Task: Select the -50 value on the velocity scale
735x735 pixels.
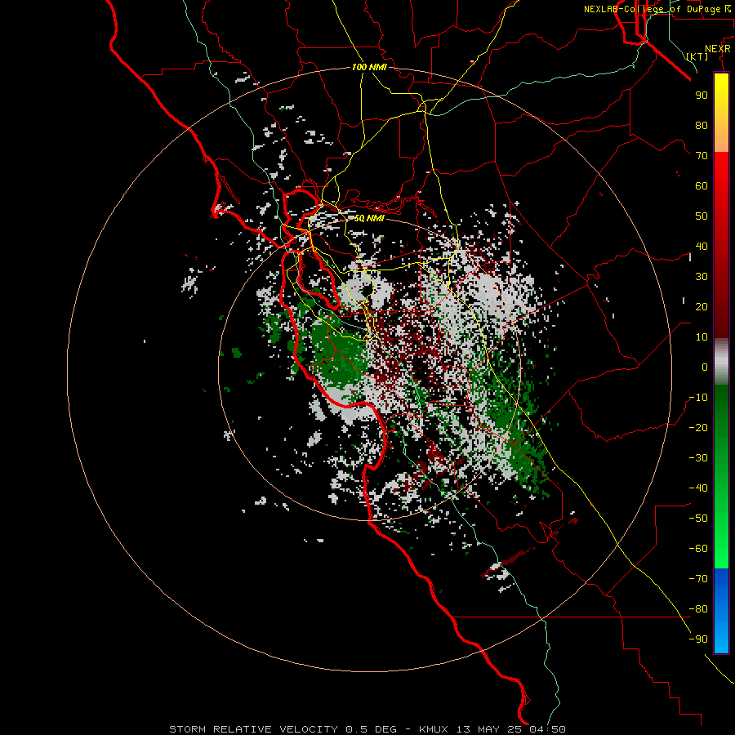Action: 698,519
